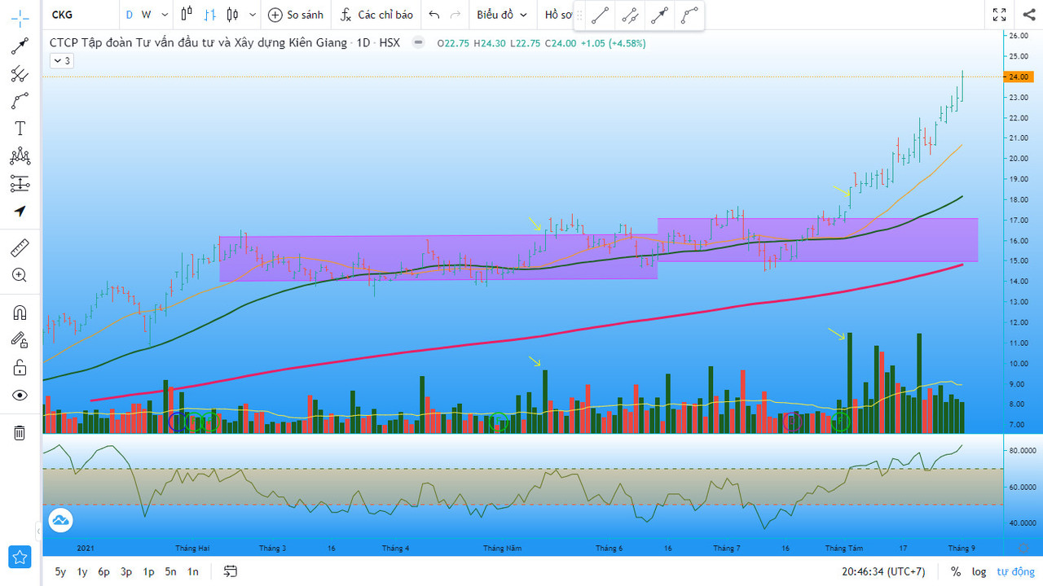Collapse the indicator legend showing 3
The height and width of the screenshot is (586, 1043).
coord(62,60)
